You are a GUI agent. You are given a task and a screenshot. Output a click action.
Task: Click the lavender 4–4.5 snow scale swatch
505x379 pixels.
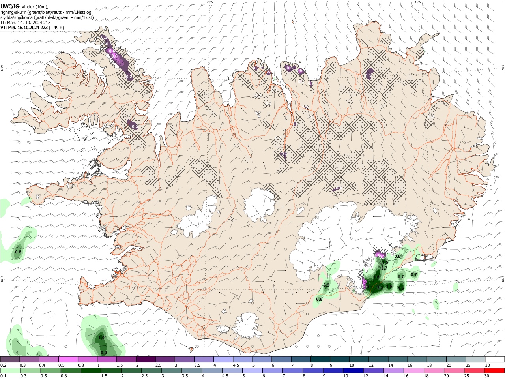(x=223, y=359)
